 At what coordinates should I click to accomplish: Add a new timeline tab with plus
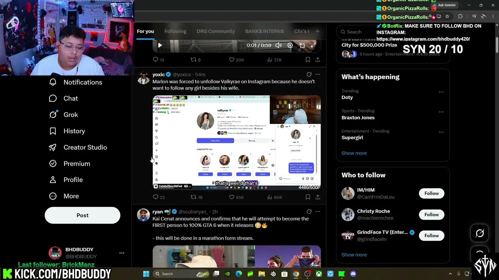(x=317, y=31)
